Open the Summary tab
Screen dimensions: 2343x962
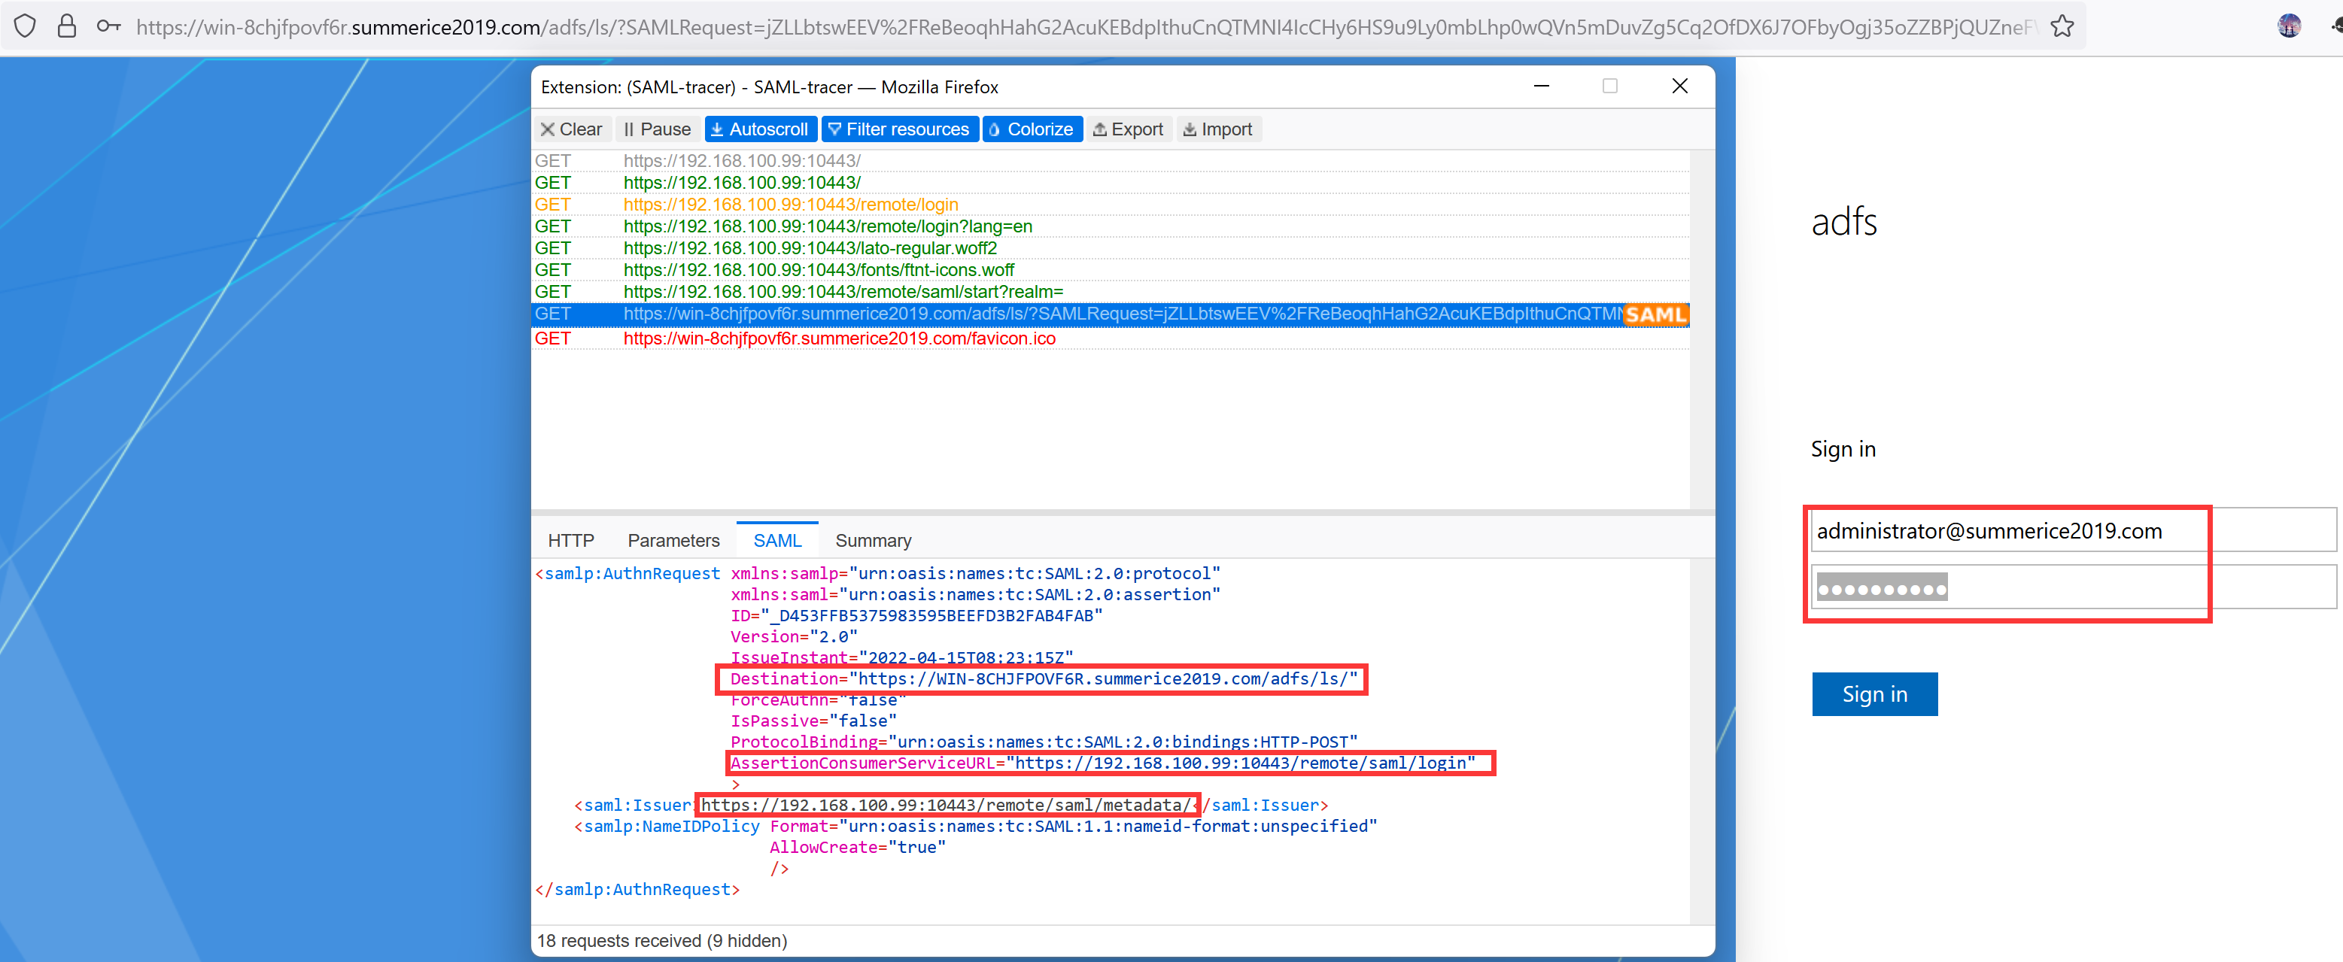(x=872, y=540)
